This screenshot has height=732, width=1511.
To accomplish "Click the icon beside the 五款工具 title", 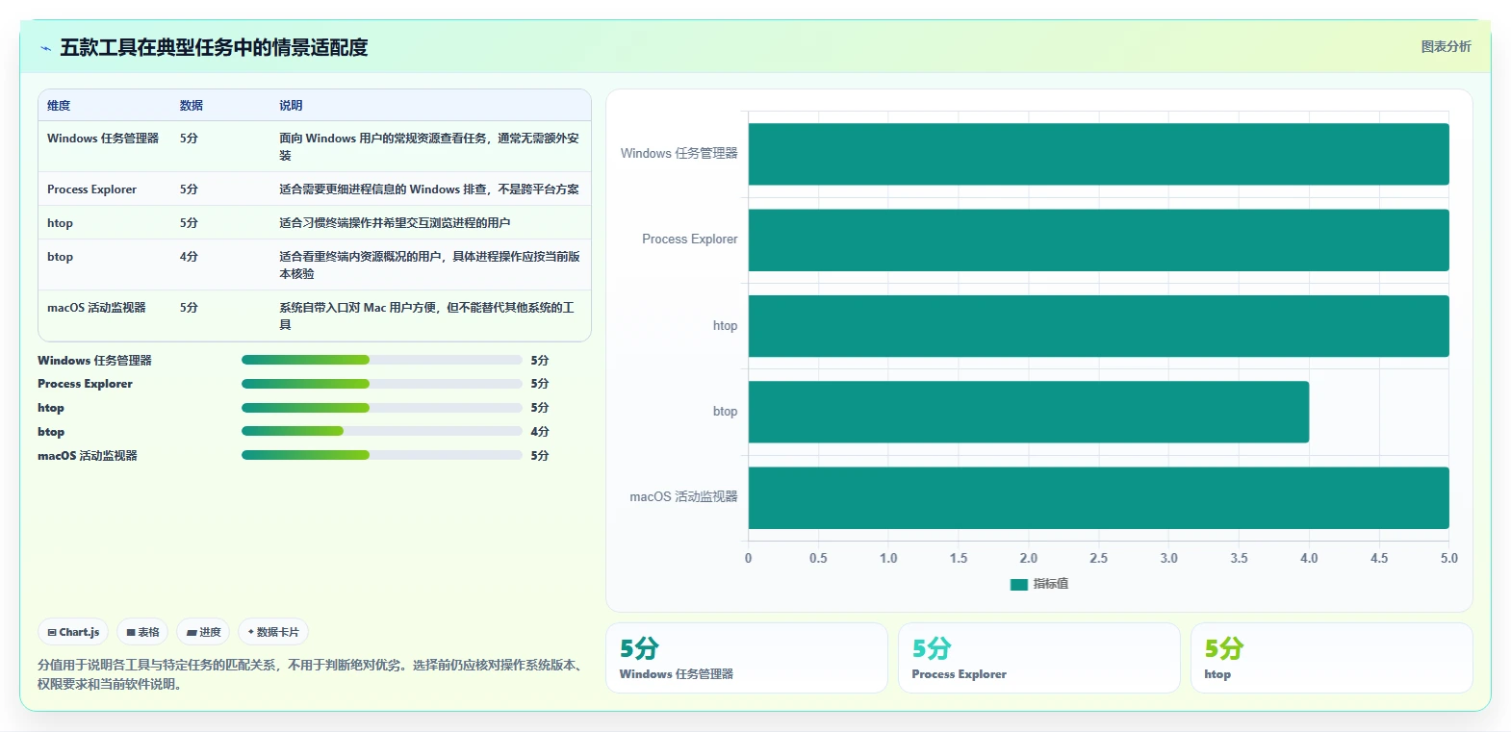I will tap(45, 48).
